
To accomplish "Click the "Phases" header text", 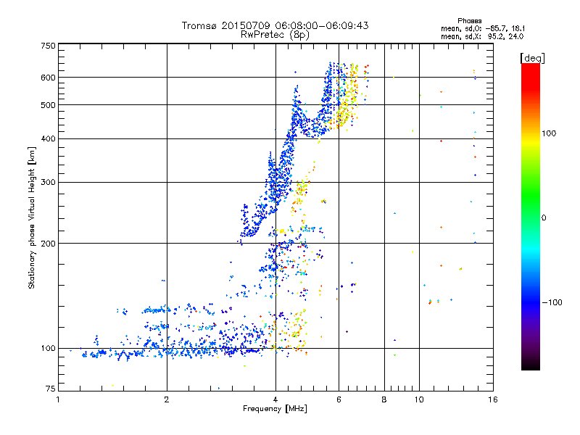I will 469,21.
